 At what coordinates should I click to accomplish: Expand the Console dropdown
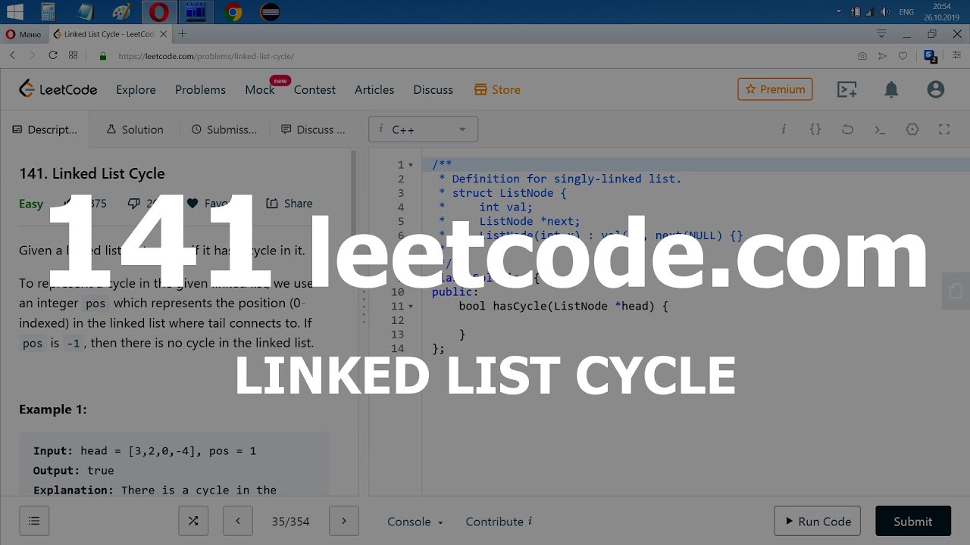(x=415, y=522)
